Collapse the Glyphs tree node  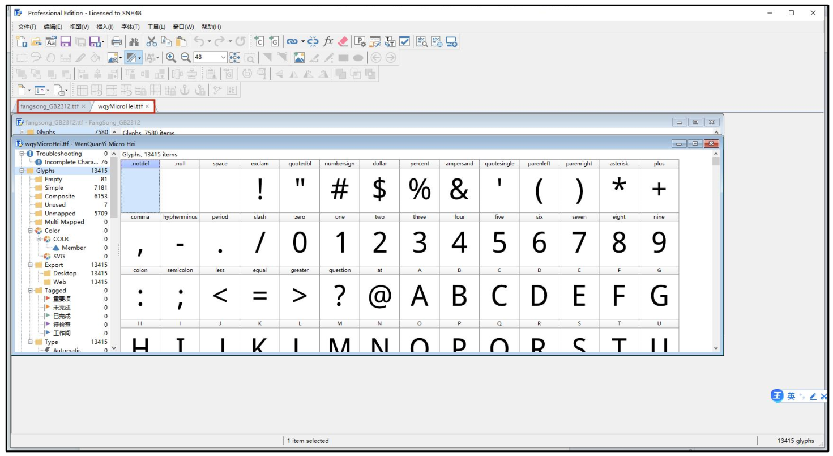tap(22, 171)
